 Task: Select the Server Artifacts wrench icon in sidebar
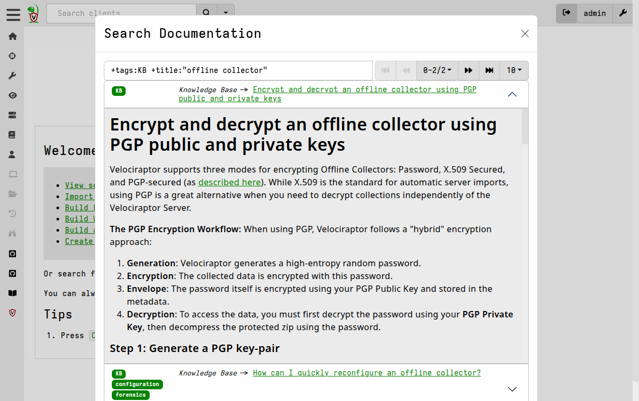point(12,75)
